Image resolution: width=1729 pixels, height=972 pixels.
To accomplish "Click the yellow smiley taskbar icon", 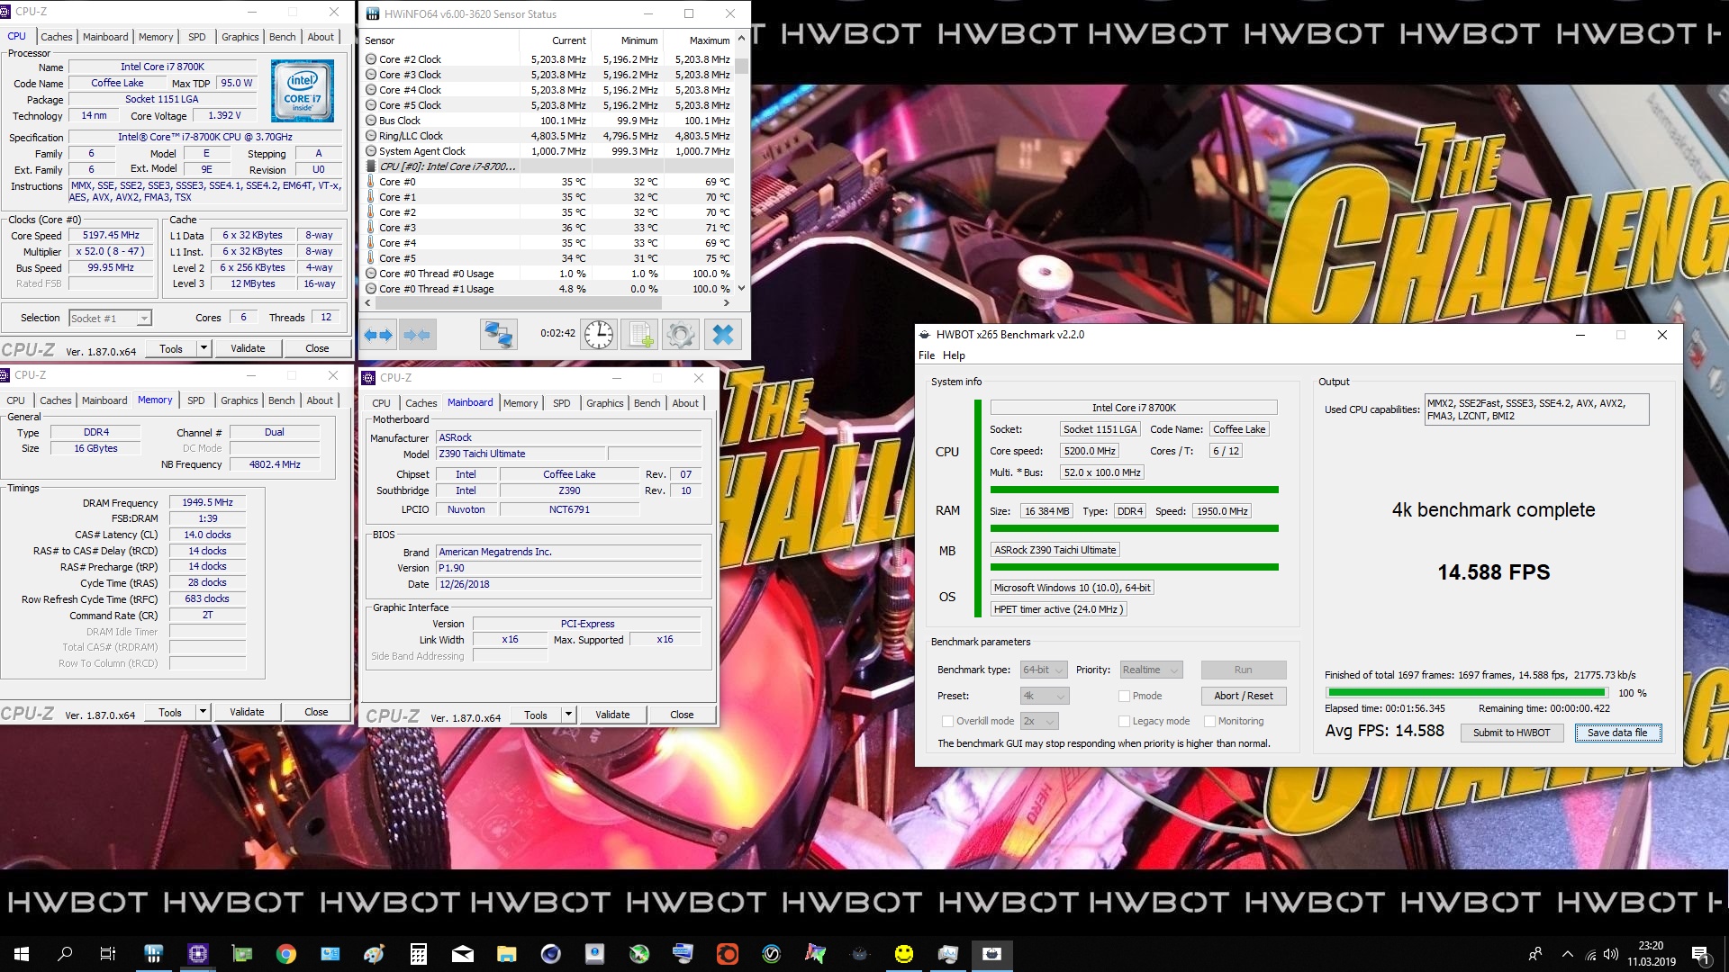I will tap(903, 954).
